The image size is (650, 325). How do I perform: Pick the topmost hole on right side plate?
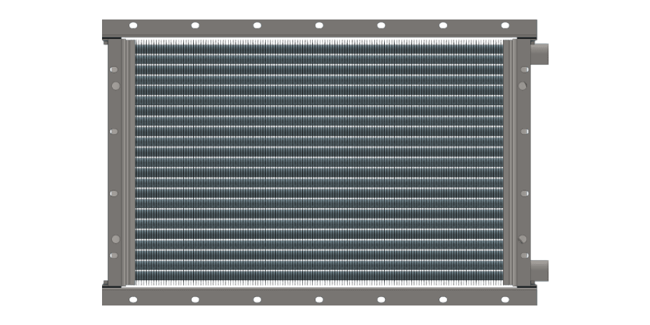(x=524, y=68)
